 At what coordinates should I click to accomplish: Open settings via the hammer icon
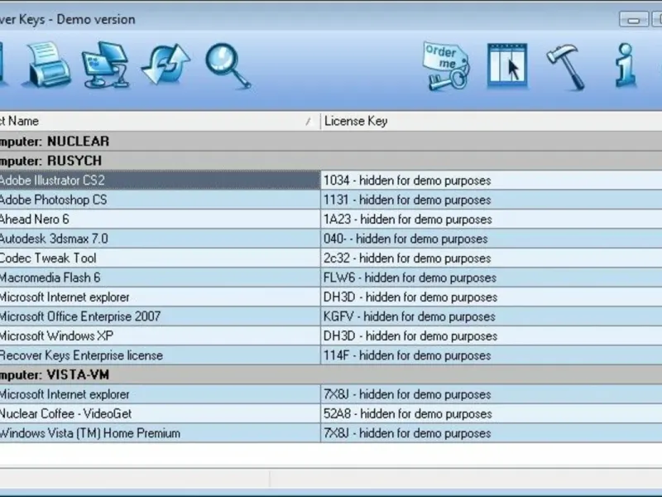tap(566, 67)
